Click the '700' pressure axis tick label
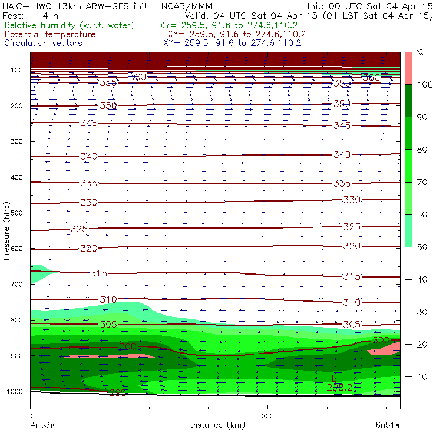Screen dimensions: 436x436 pos(16,284)
